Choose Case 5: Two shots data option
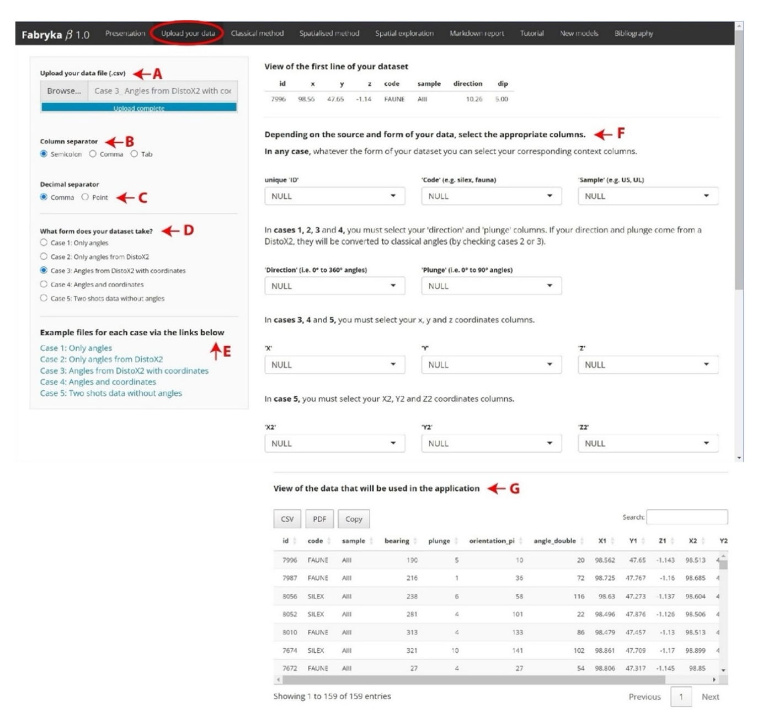The height and width of the screenshot is (725, 763). coord(44,298)
